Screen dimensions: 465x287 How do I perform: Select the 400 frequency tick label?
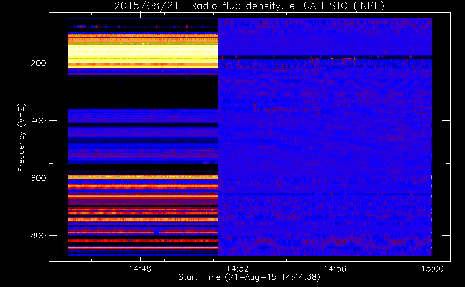(x=39, y=121)
